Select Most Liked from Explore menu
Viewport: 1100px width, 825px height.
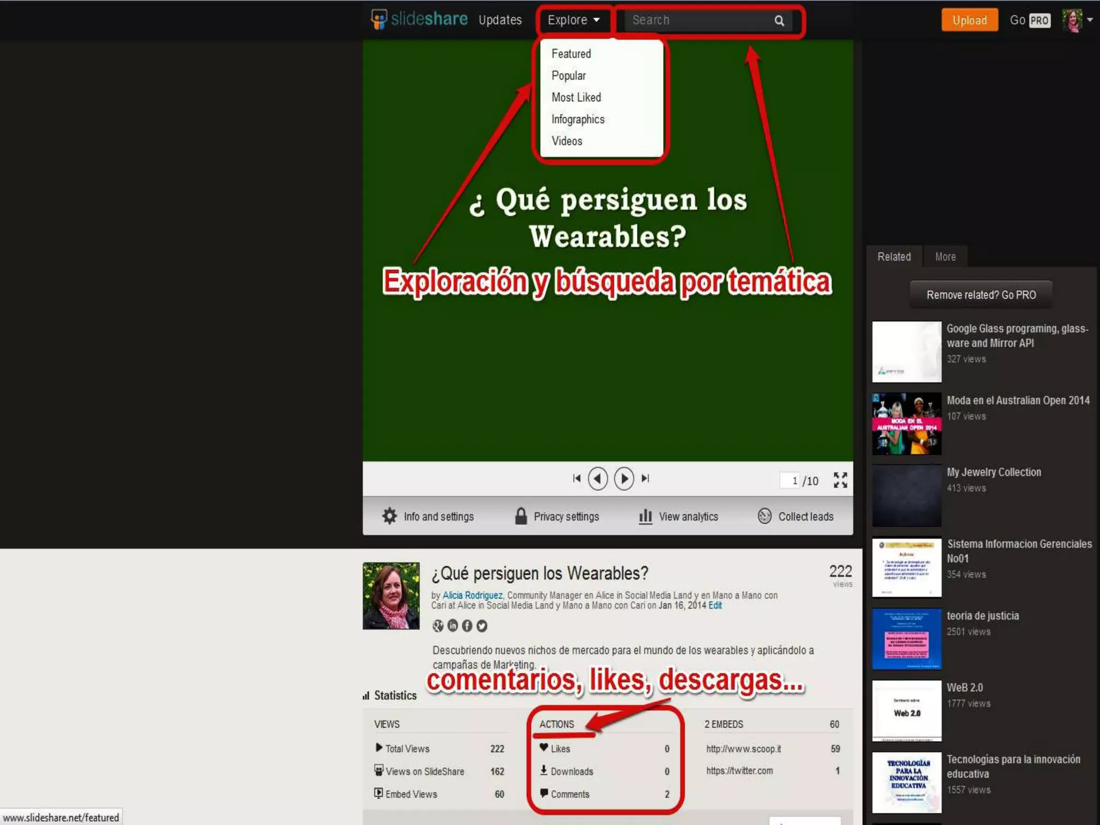[x=576, y=97]
